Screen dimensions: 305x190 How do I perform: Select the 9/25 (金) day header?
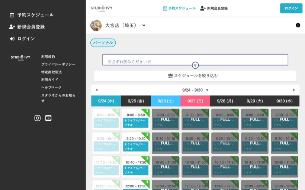coord(136,101)
